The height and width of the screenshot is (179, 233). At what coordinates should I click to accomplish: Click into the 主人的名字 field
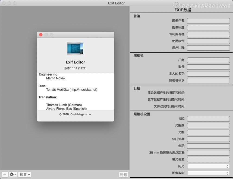click(208, 74)
